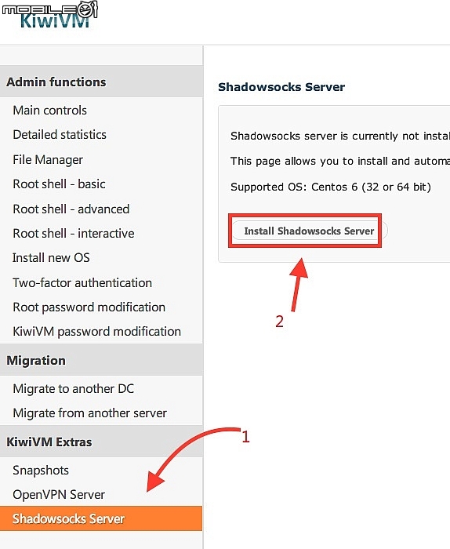Choose Migrate to another DC
The height and width of the screenshot is (549, 450).
click(74, 389)
